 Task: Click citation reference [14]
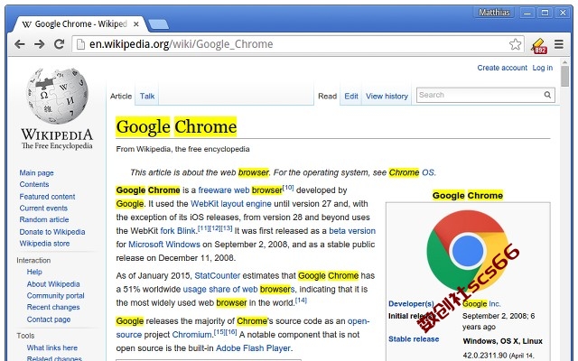point(301,301)
